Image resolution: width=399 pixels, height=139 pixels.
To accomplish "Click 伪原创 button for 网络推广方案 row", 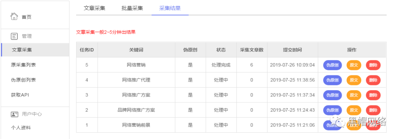I will coord(332,95).
